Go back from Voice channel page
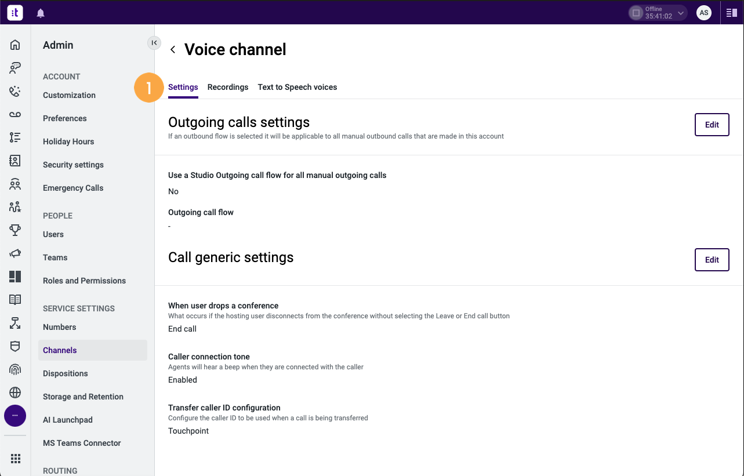 click(x=173, y=50)
